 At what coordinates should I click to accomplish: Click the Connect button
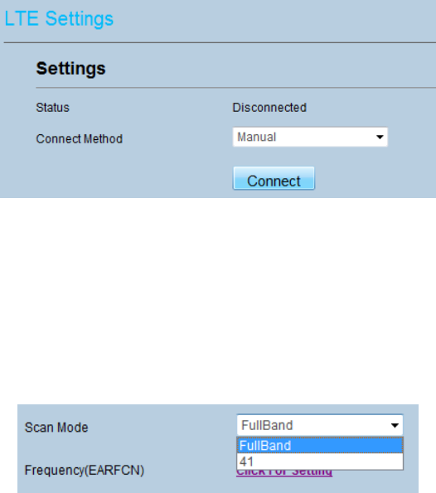tap(274, 178)
